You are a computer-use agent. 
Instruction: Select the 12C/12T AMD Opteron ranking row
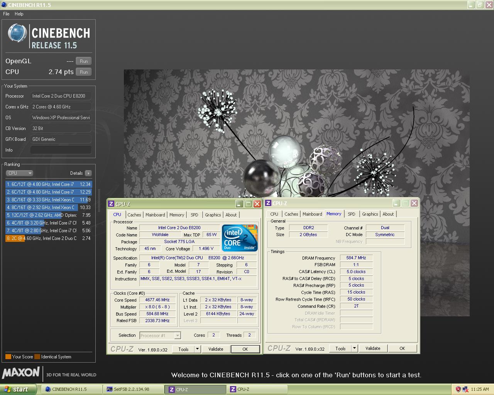click(x=49, y=215)
